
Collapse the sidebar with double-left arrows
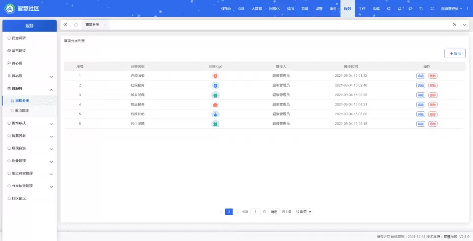click(65, 25)
